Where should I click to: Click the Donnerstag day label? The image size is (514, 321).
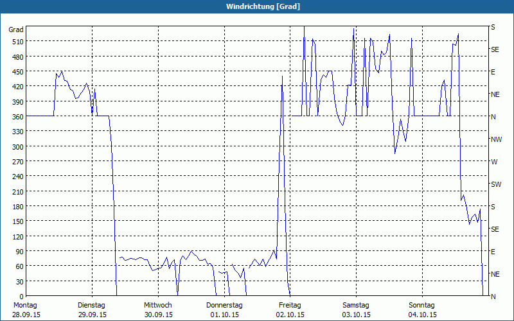click(x=224, y=306)
